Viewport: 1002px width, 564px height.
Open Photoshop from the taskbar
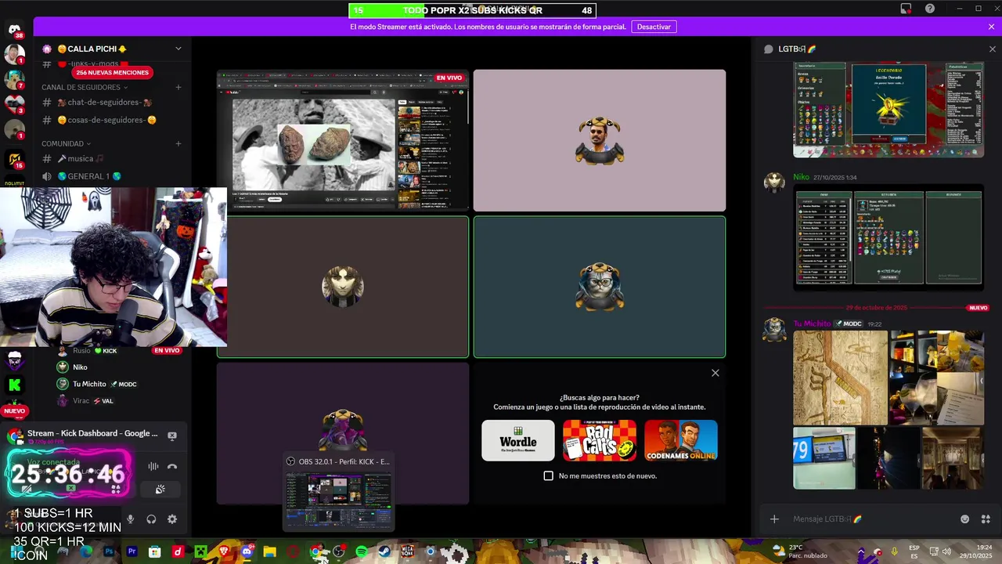(109, 551)
